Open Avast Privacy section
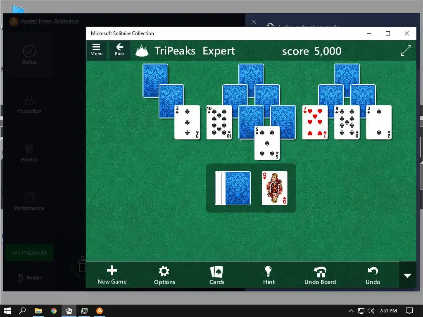The width and height of the screenshot is (423, 317). pos(29,153)
